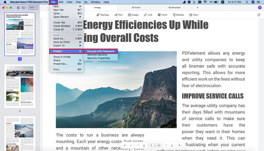Go to next page arrow

point(172,145)
